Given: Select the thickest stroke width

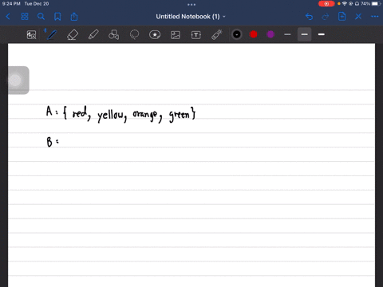Looking at the screenshot, I should click(322, 34).
